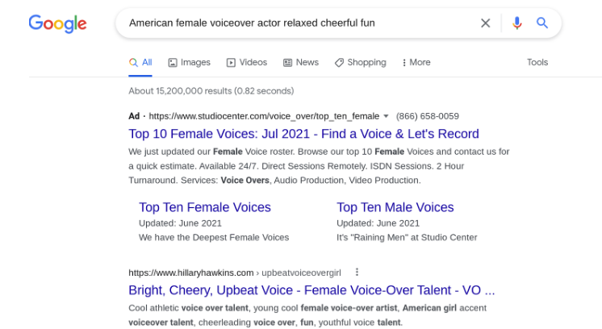Click the Google logo
602x329 pixels.
[x=57, y=23]
